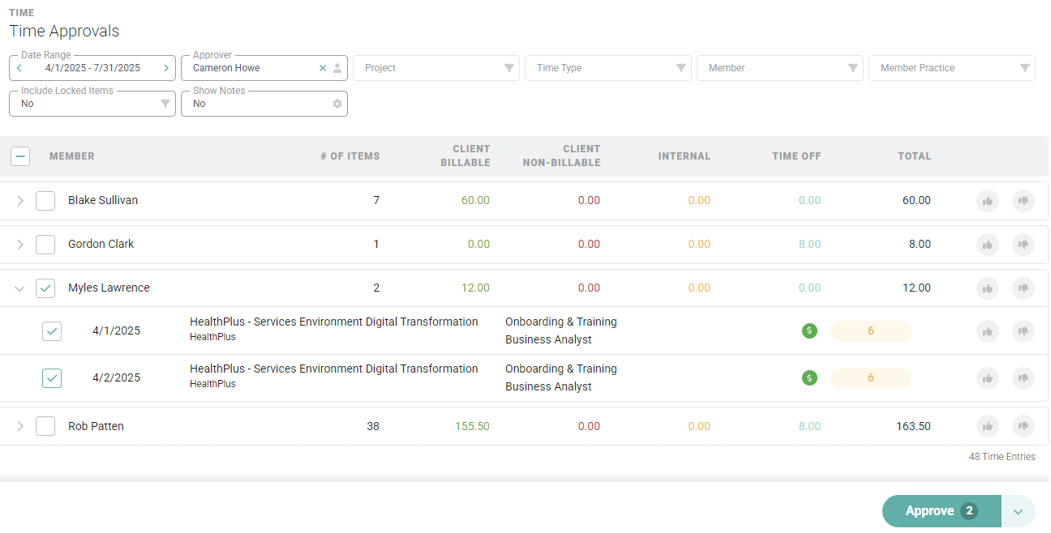The height and width of the screenshot is (533, 1051).
Task: Check Rob Patten's row checkbox
Action: [x=45, y=426]
